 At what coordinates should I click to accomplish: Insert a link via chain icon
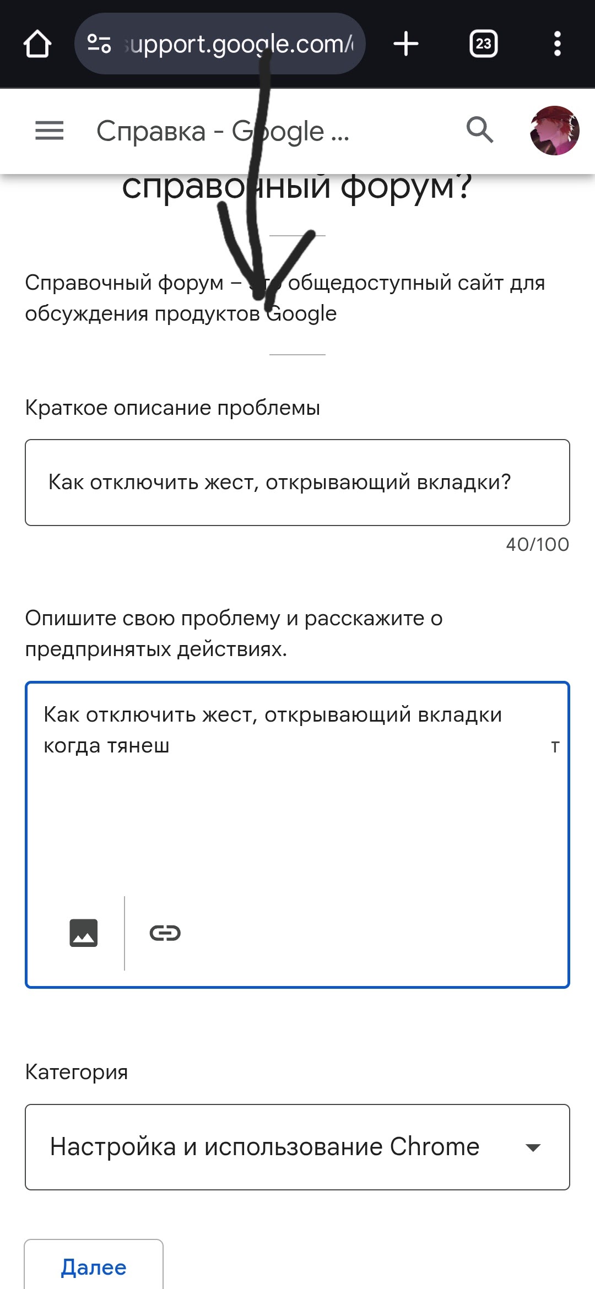[165, 933]
